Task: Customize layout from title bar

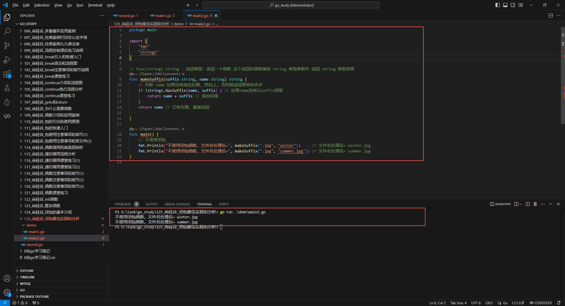Action: pos(521,5)
